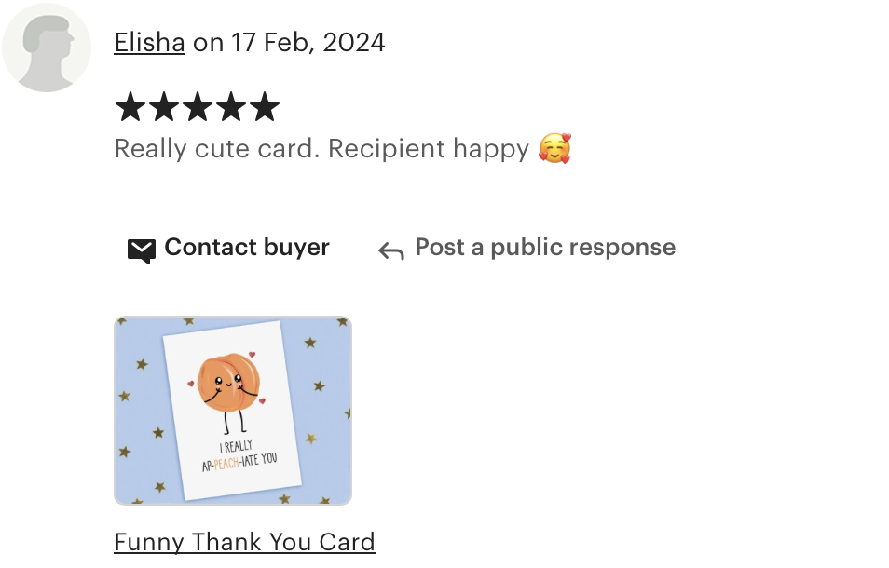Click the smiling face with hearts emoji
The height and width of the screenshot is (568, 889).
point(554,148)
